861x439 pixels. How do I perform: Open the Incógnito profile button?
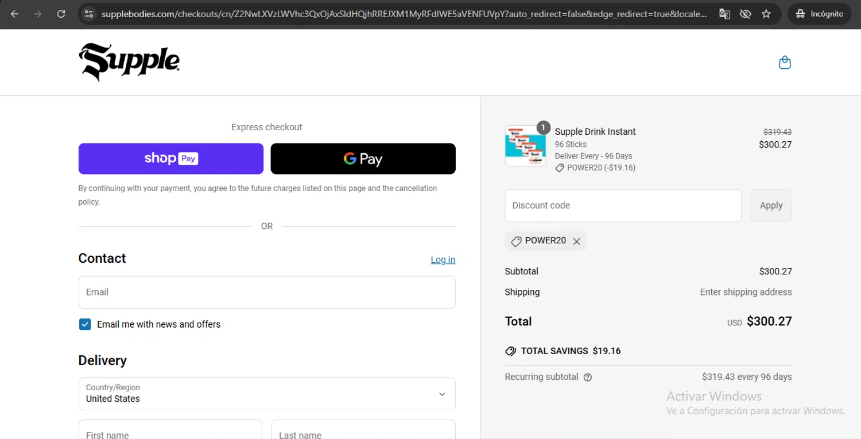[819, 14]
